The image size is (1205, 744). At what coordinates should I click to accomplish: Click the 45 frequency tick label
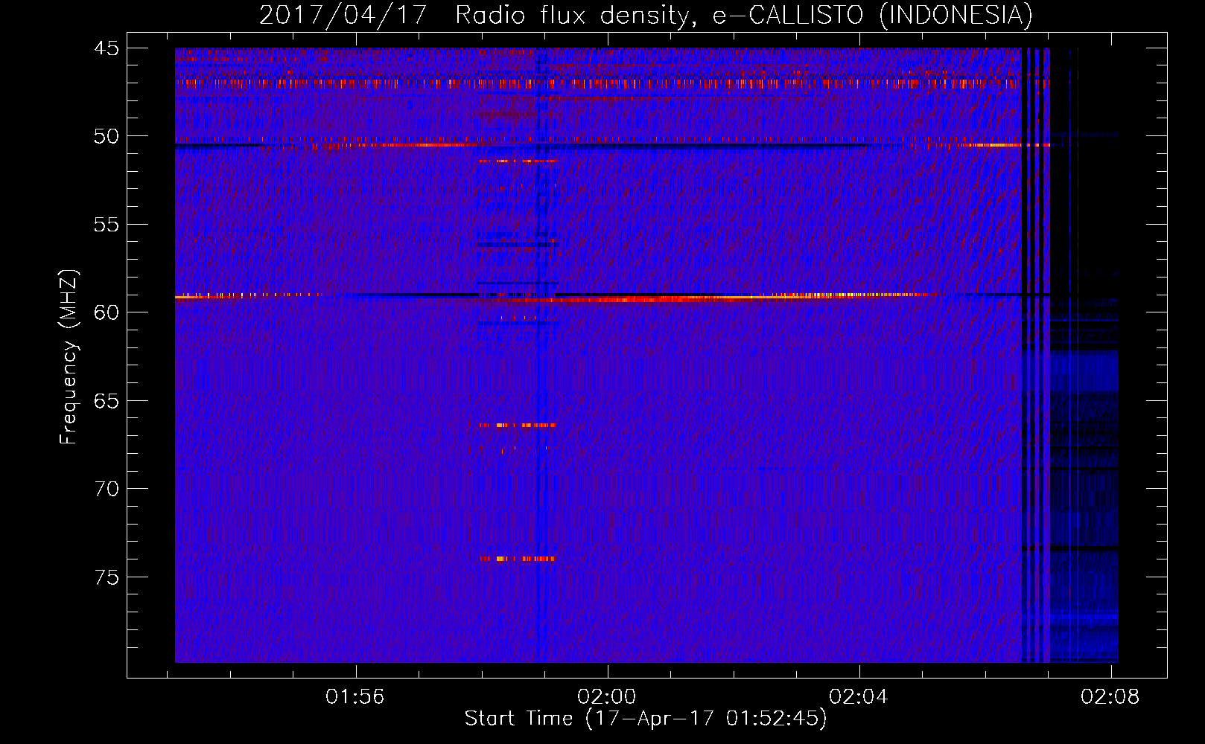click(x=106, y=48)
